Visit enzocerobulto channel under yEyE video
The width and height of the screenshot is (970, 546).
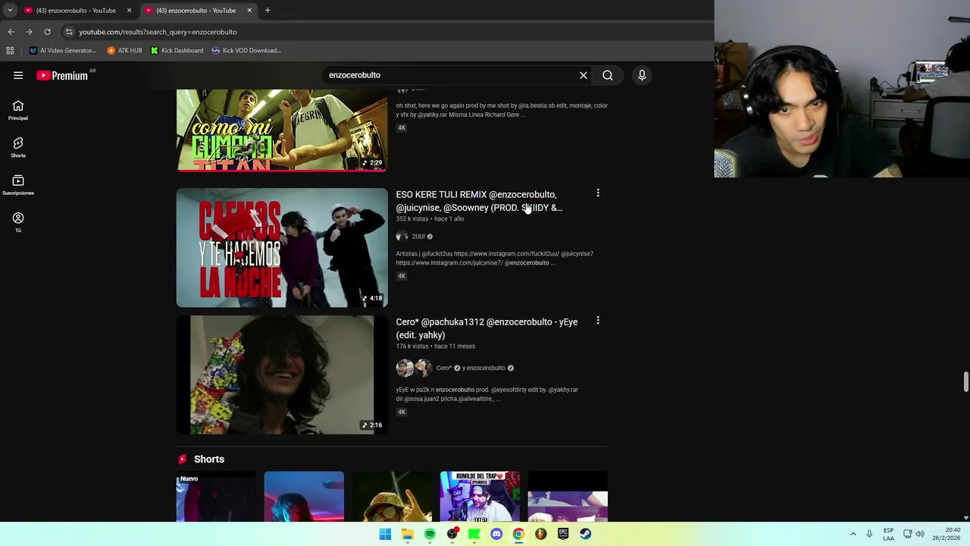point(483,368)
